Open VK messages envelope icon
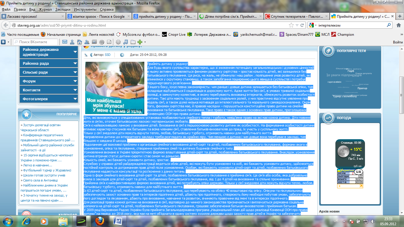 pos(64,42)
